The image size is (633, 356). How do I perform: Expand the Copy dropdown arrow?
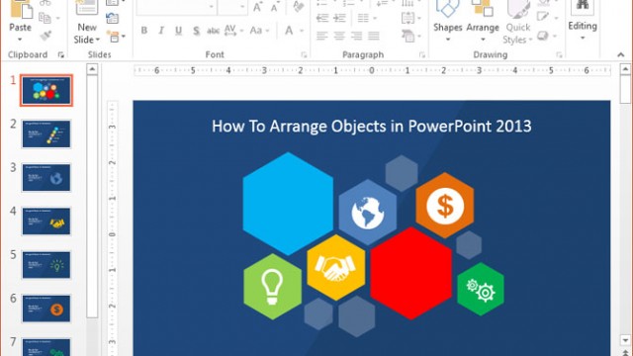[57, 18]
